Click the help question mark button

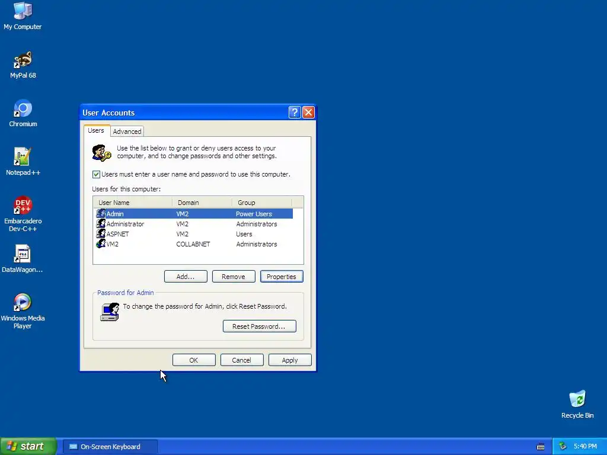click(295, 112)
